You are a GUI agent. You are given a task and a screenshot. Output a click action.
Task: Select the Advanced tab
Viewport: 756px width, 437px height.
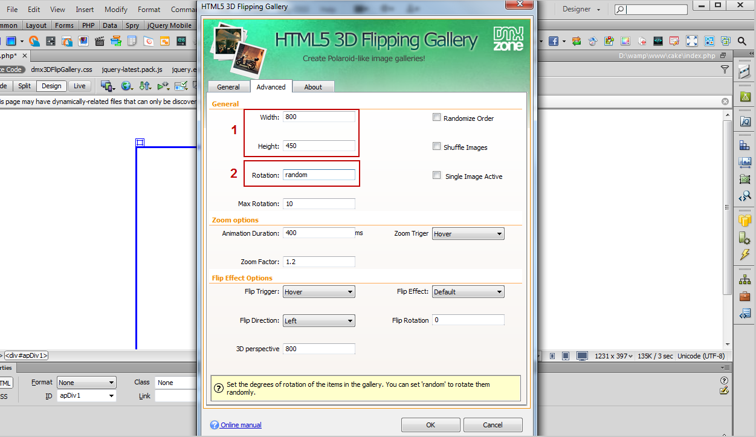271,87
